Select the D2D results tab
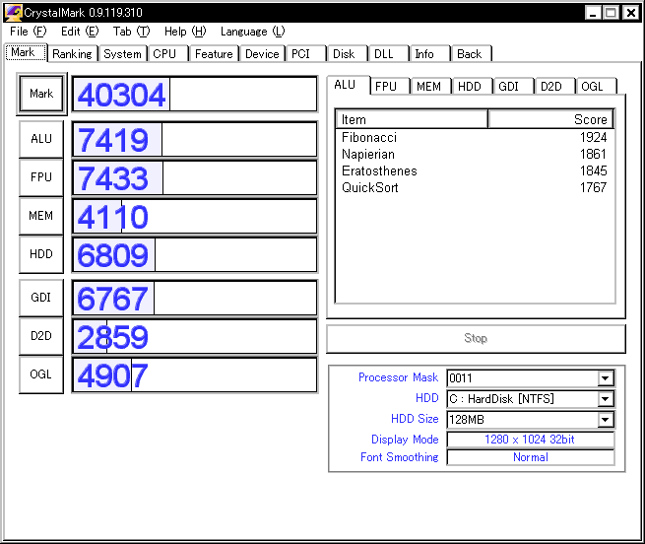 coord(554,87)
